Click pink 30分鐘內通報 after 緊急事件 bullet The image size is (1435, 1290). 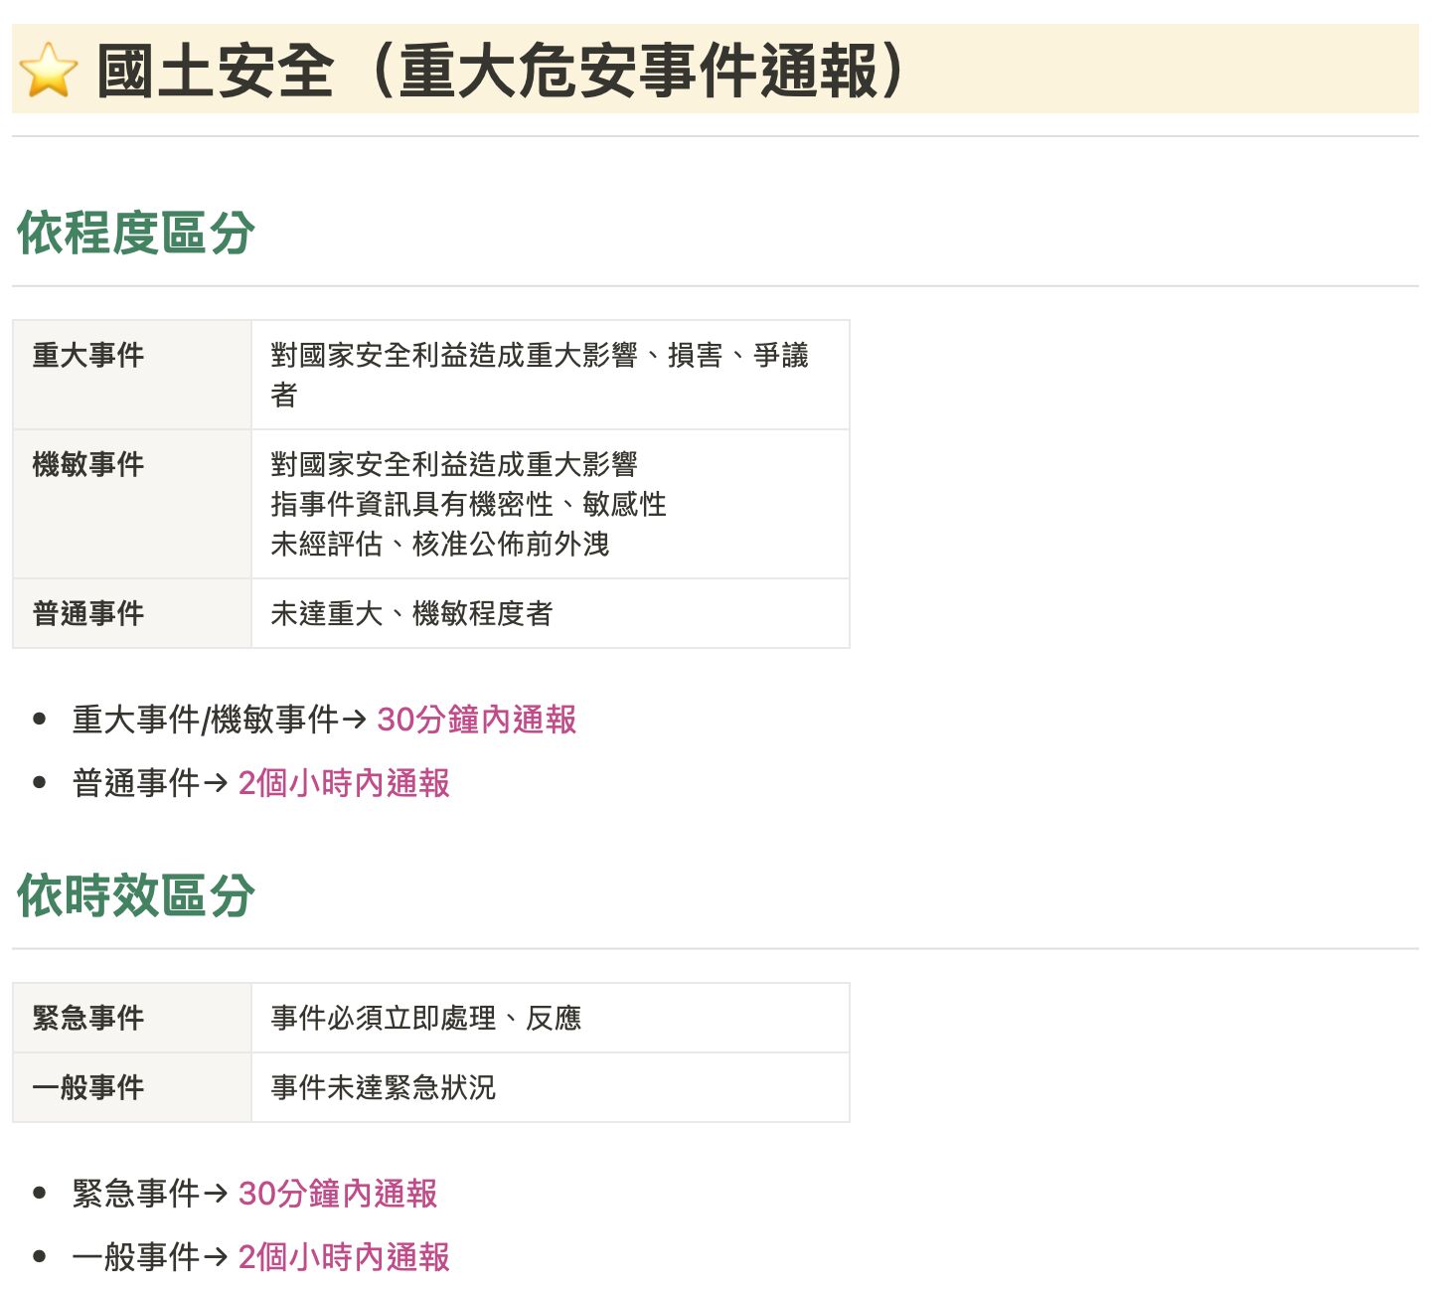338,1194
